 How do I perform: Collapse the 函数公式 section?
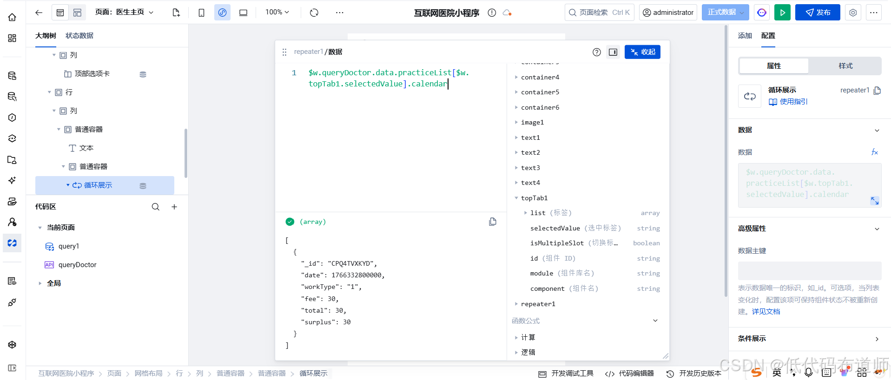click(655, 321)
